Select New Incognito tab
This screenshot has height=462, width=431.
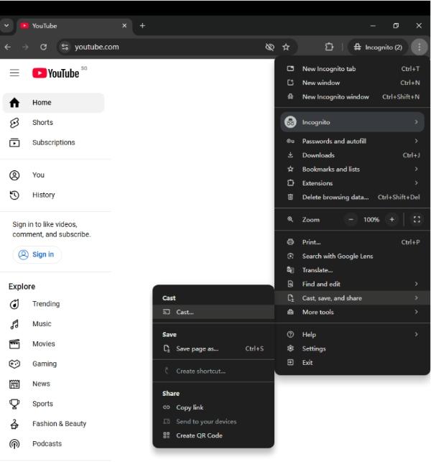352,69
